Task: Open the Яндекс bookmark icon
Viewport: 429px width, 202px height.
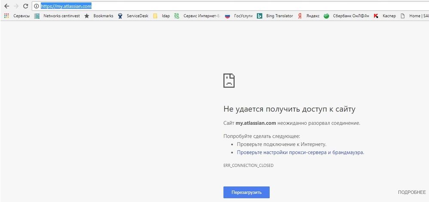Action: point(300,16)
